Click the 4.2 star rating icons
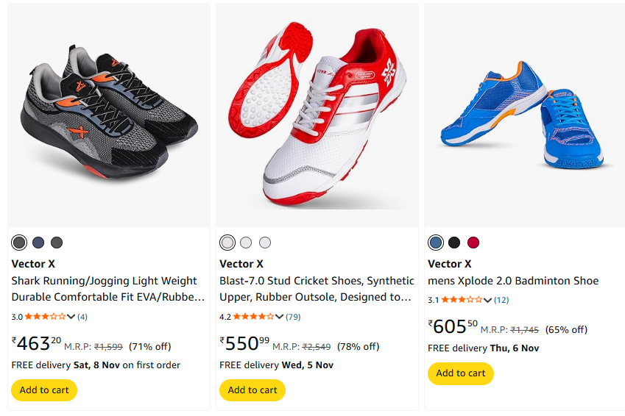This screenshot has height=416, width=625. point(254,317)
